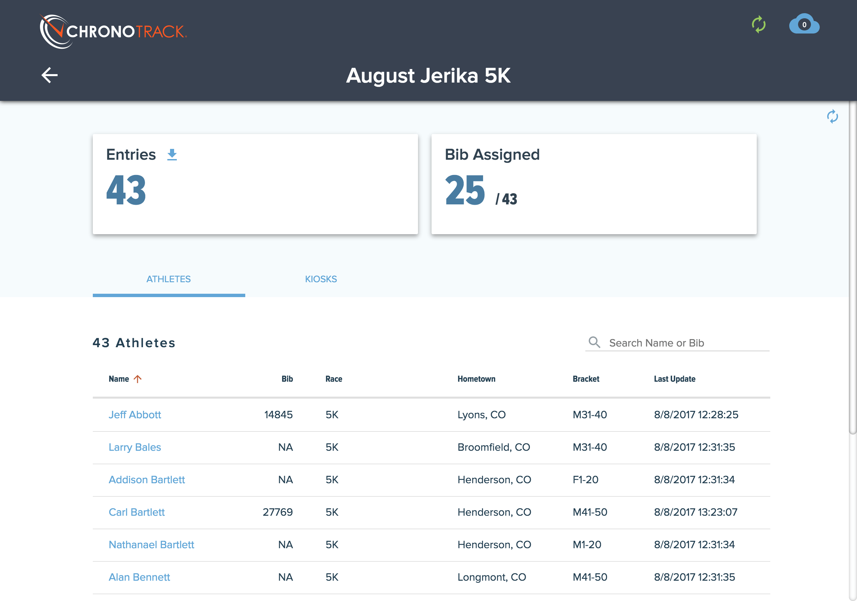The height and width of the screenshot is (601, 857).
Task: Download entries via the download icon
Action: [172, 154]
